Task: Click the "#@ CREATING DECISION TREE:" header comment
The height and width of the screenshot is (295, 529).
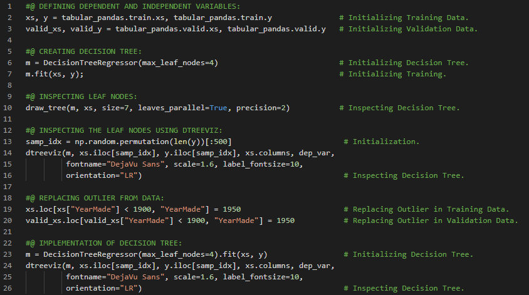Action: (x=83, y=51)
